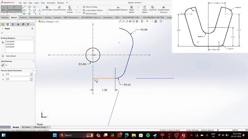
Task: Click Linear Sketch Pattern
Action: (x=93, y=10)
